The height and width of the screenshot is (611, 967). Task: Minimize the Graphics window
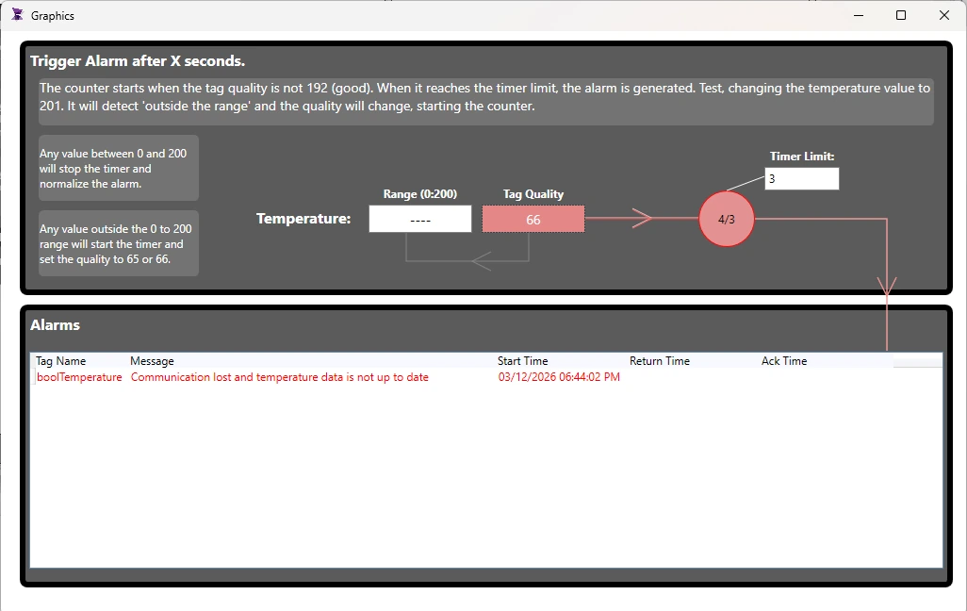(859, 15)
